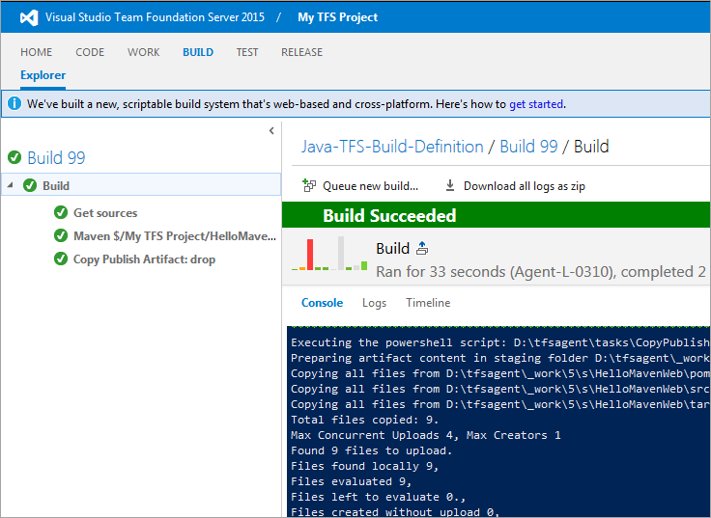The height and width of the screenshot is (518, 711).
Task: Open the BUILD hub menu
Action: pyautogui.click(x=198, y=52)
